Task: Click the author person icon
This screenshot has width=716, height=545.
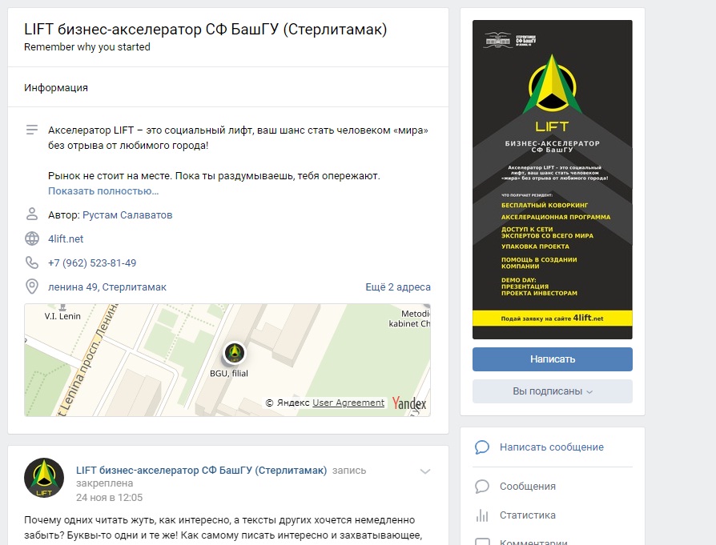Action: pos(32,214)
